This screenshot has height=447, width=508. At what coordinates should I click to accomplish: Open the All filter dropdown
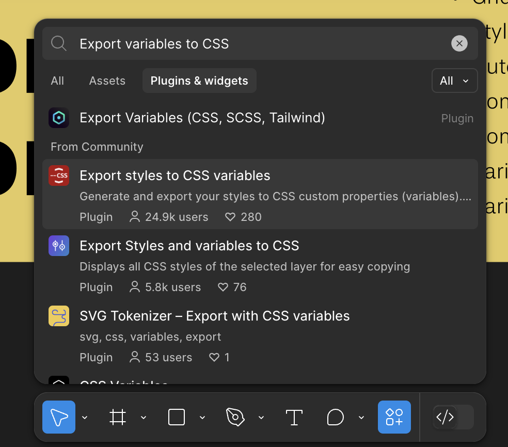tap(454, 81)
